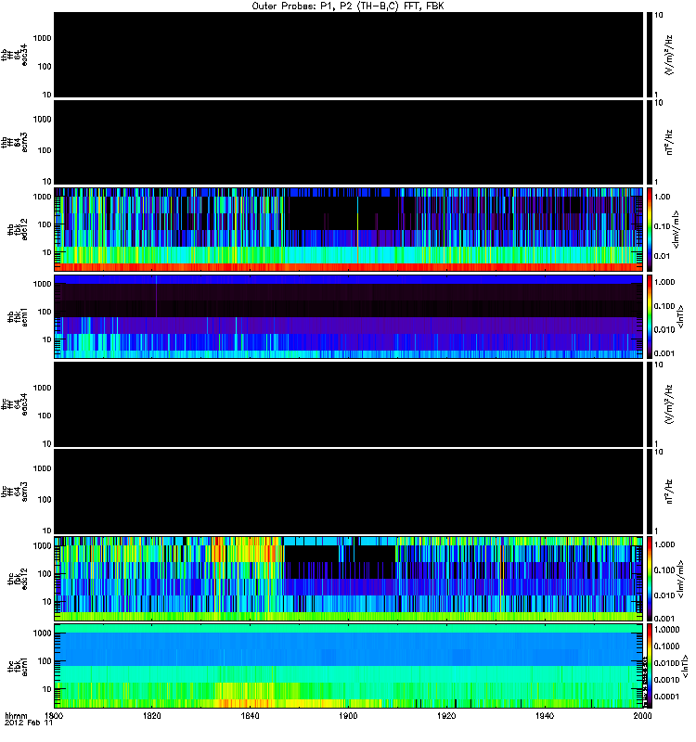Click the thc fbk scm1 bottom spectrogram
696x742 pixels.
(348, 664)
